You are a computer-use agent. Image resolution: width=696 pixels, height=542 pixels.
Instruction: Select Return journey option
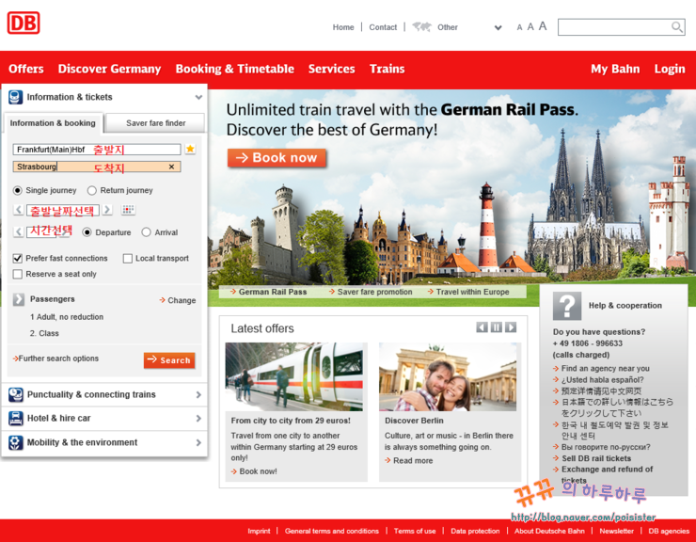pyautogui.click(x=92, y=191)
